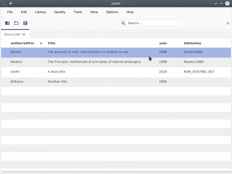Open the Library menu

pos(40,12)
